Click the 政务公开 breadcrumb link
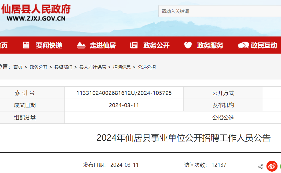This screenshot has height=173, width=281. point(39,67)
